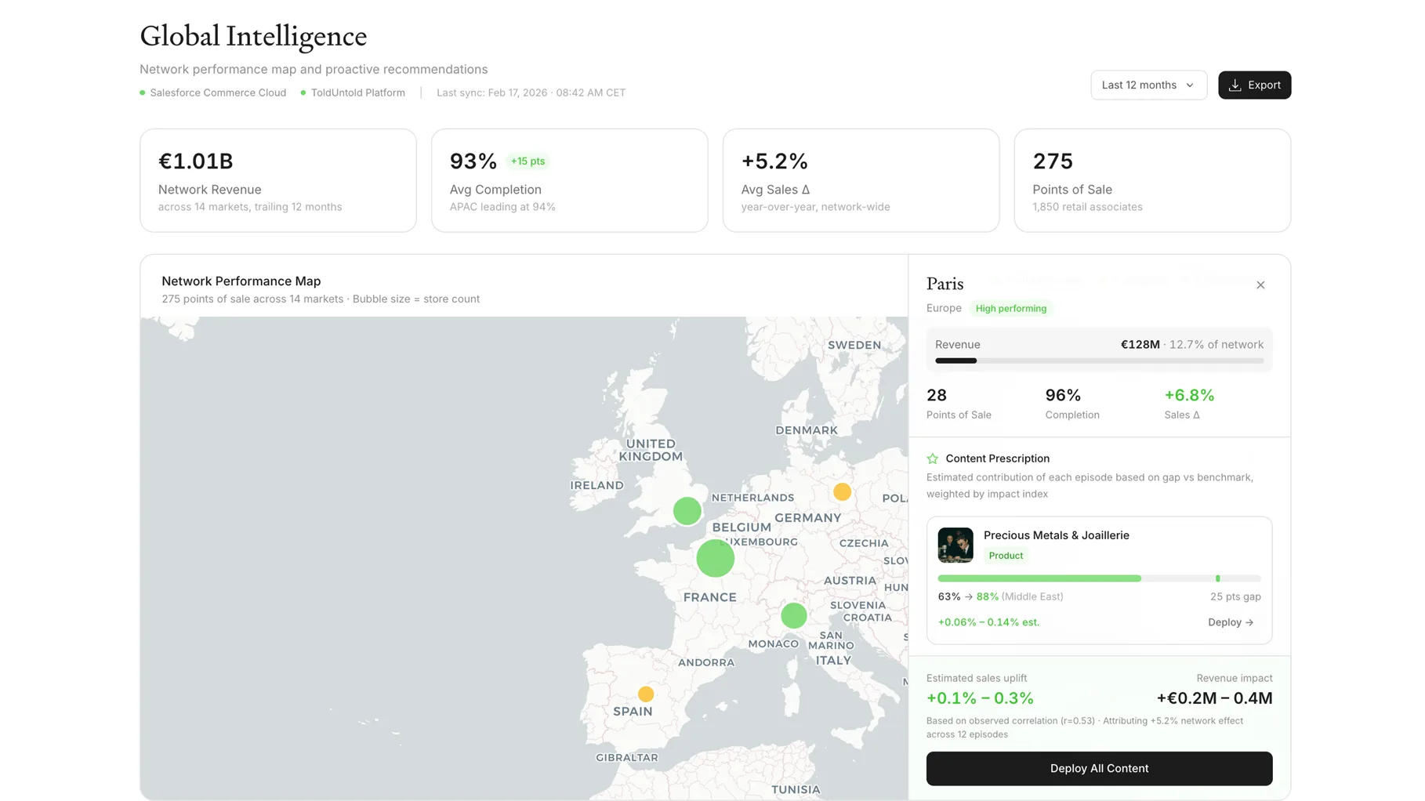Click the green bubble over northern Italy

pyautogui.click(x=793, y=616)
